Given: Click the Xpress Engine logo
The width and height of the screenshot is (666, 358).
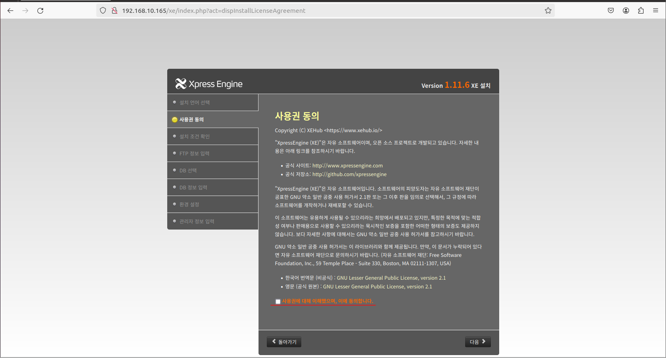Looking at the screenshot, I should (209, 84).
